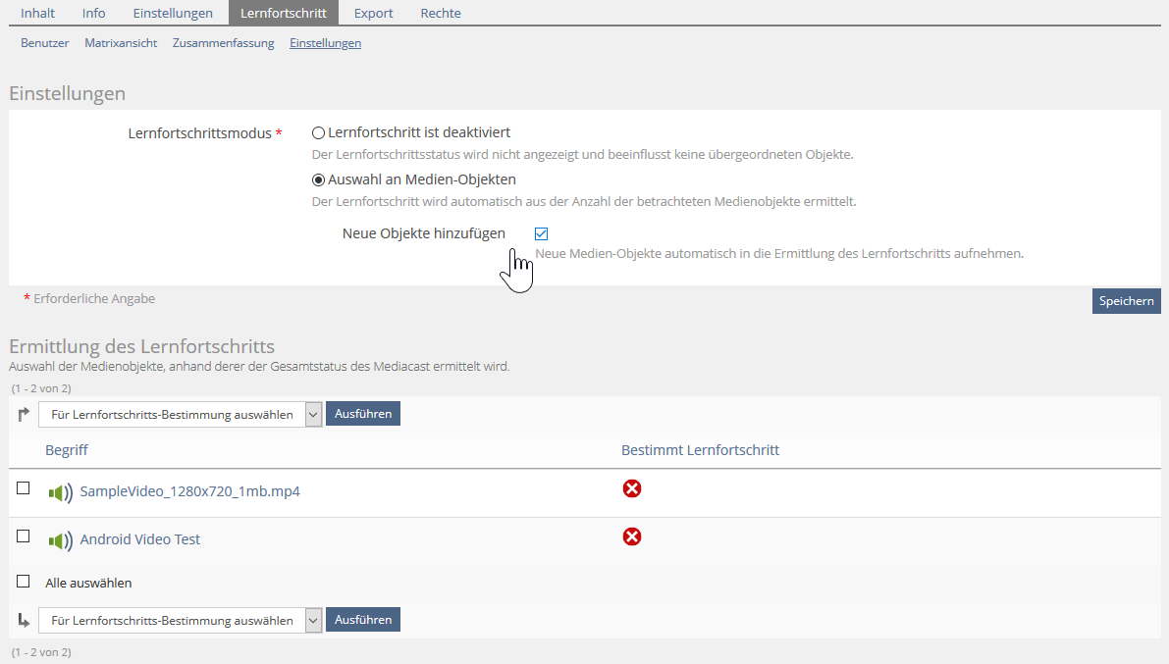The height and width of the screenshot is (664, 1169).
Task: Select Auswahl an Medien-Objekten radio option
Action: (318, 179)
